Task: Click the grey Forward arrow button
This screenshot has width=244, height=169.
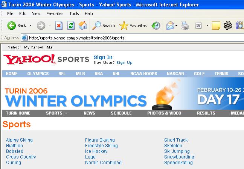Action: [x=41, y=26]
